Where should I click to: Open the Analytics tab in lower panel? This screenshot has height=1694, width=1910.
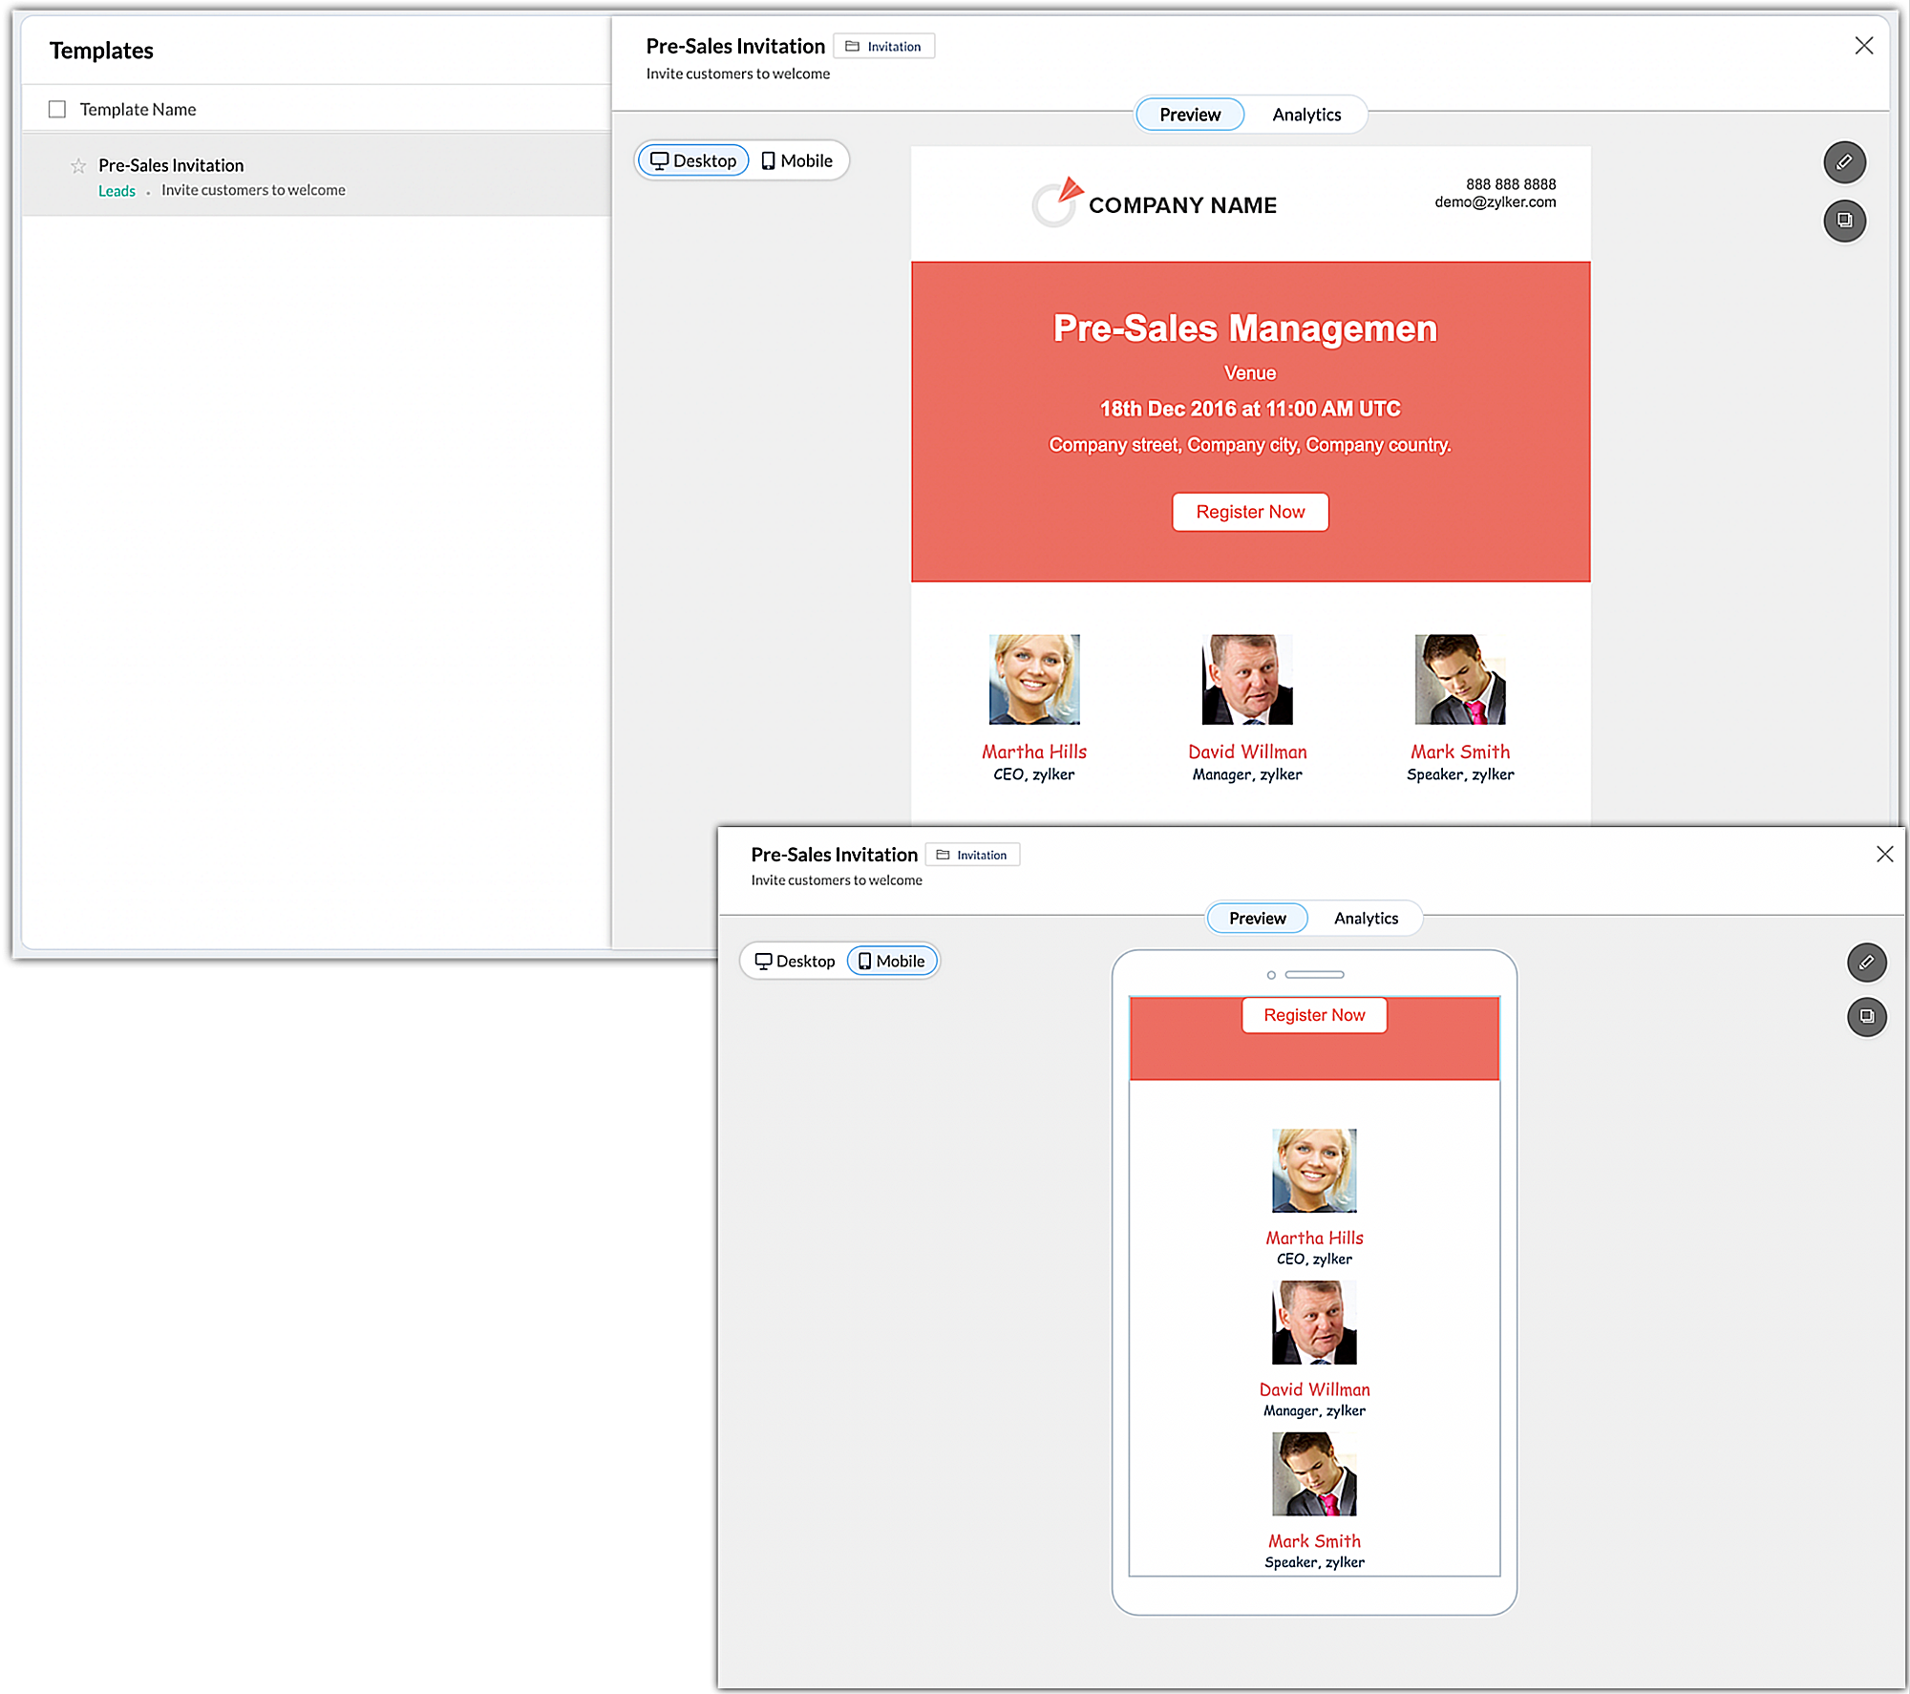coord(1366,919)
